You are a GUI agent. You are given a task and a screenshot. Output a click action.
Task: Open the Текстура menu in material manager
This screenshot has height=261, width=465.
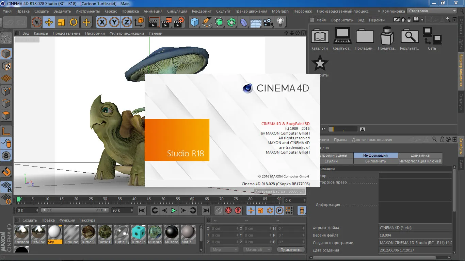[87, 220]
